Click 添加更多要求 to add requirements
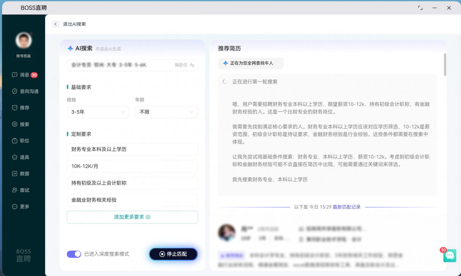 coord(132,217)
